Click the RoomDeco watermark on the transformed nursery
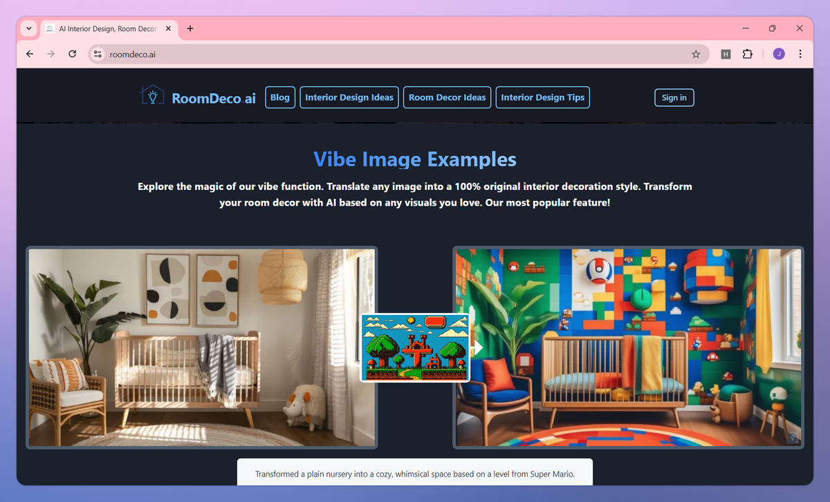Viewport: 830px width, 502px height. (x=792, y=438)
